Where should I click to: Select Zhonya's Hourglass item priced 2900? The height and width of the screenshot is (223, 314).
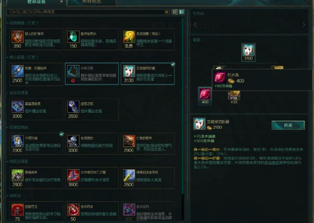[x=36, y=143]
